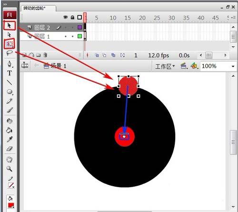Choose the Paint Bucket tool
The image size is (238, 212).
pyautogui.click(x=9, y=130)
